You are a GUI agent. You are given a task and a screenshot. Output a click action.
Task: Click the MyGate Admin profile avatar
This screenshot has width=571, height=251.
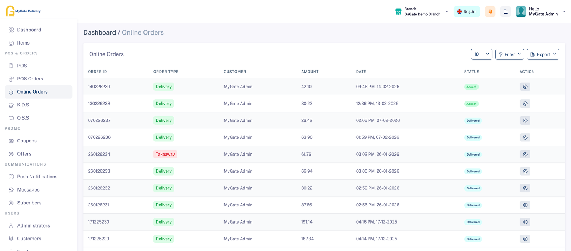(521, 12)
